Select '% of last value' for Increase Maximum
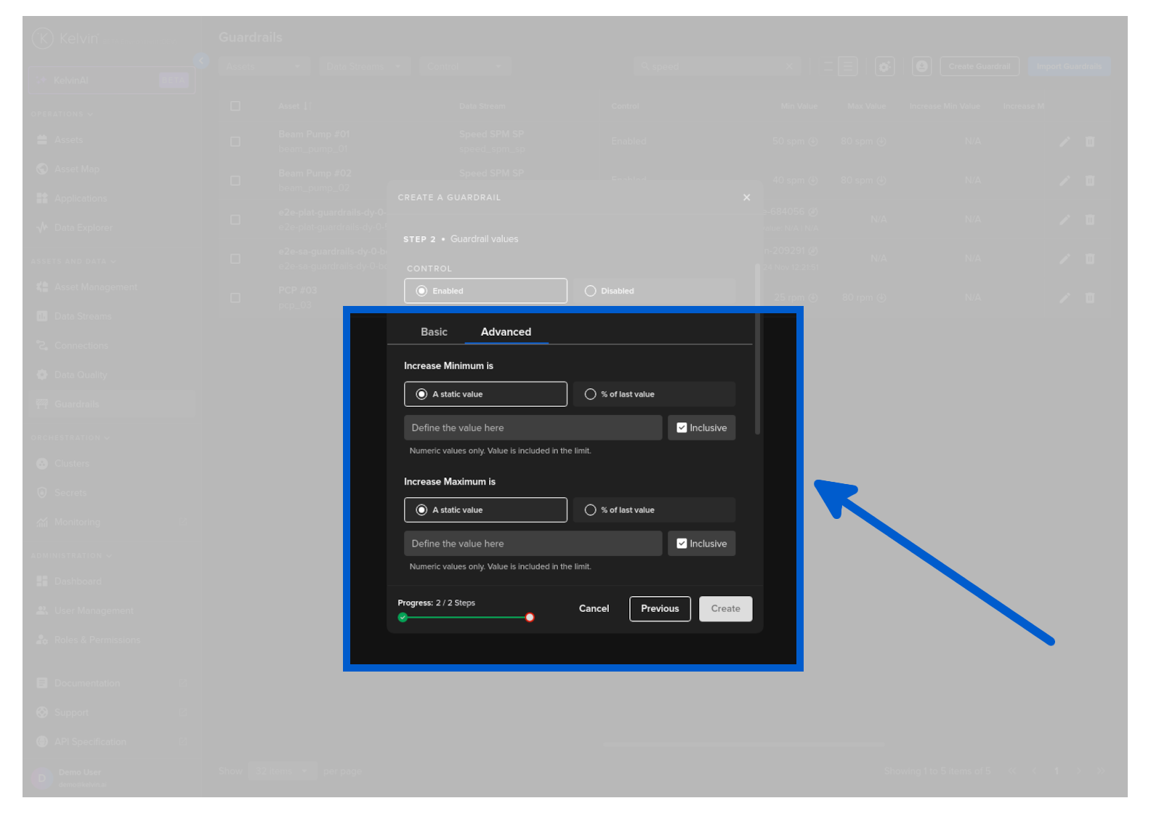1151x814 pixels. pos(591,510)
